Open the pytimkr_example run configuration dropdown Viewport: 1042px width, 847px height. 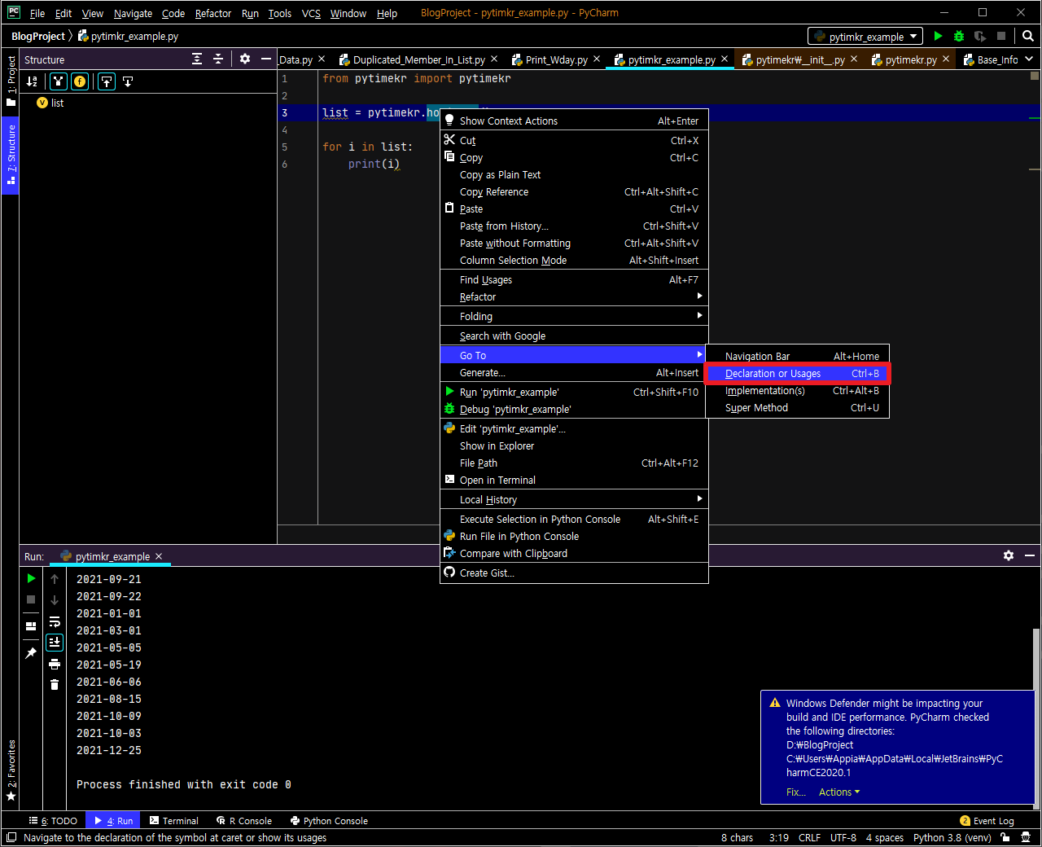pyautogui.click(x=865, y=37)
